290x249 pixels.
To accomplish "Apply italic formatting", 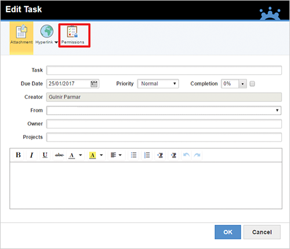I will point(31,155).
